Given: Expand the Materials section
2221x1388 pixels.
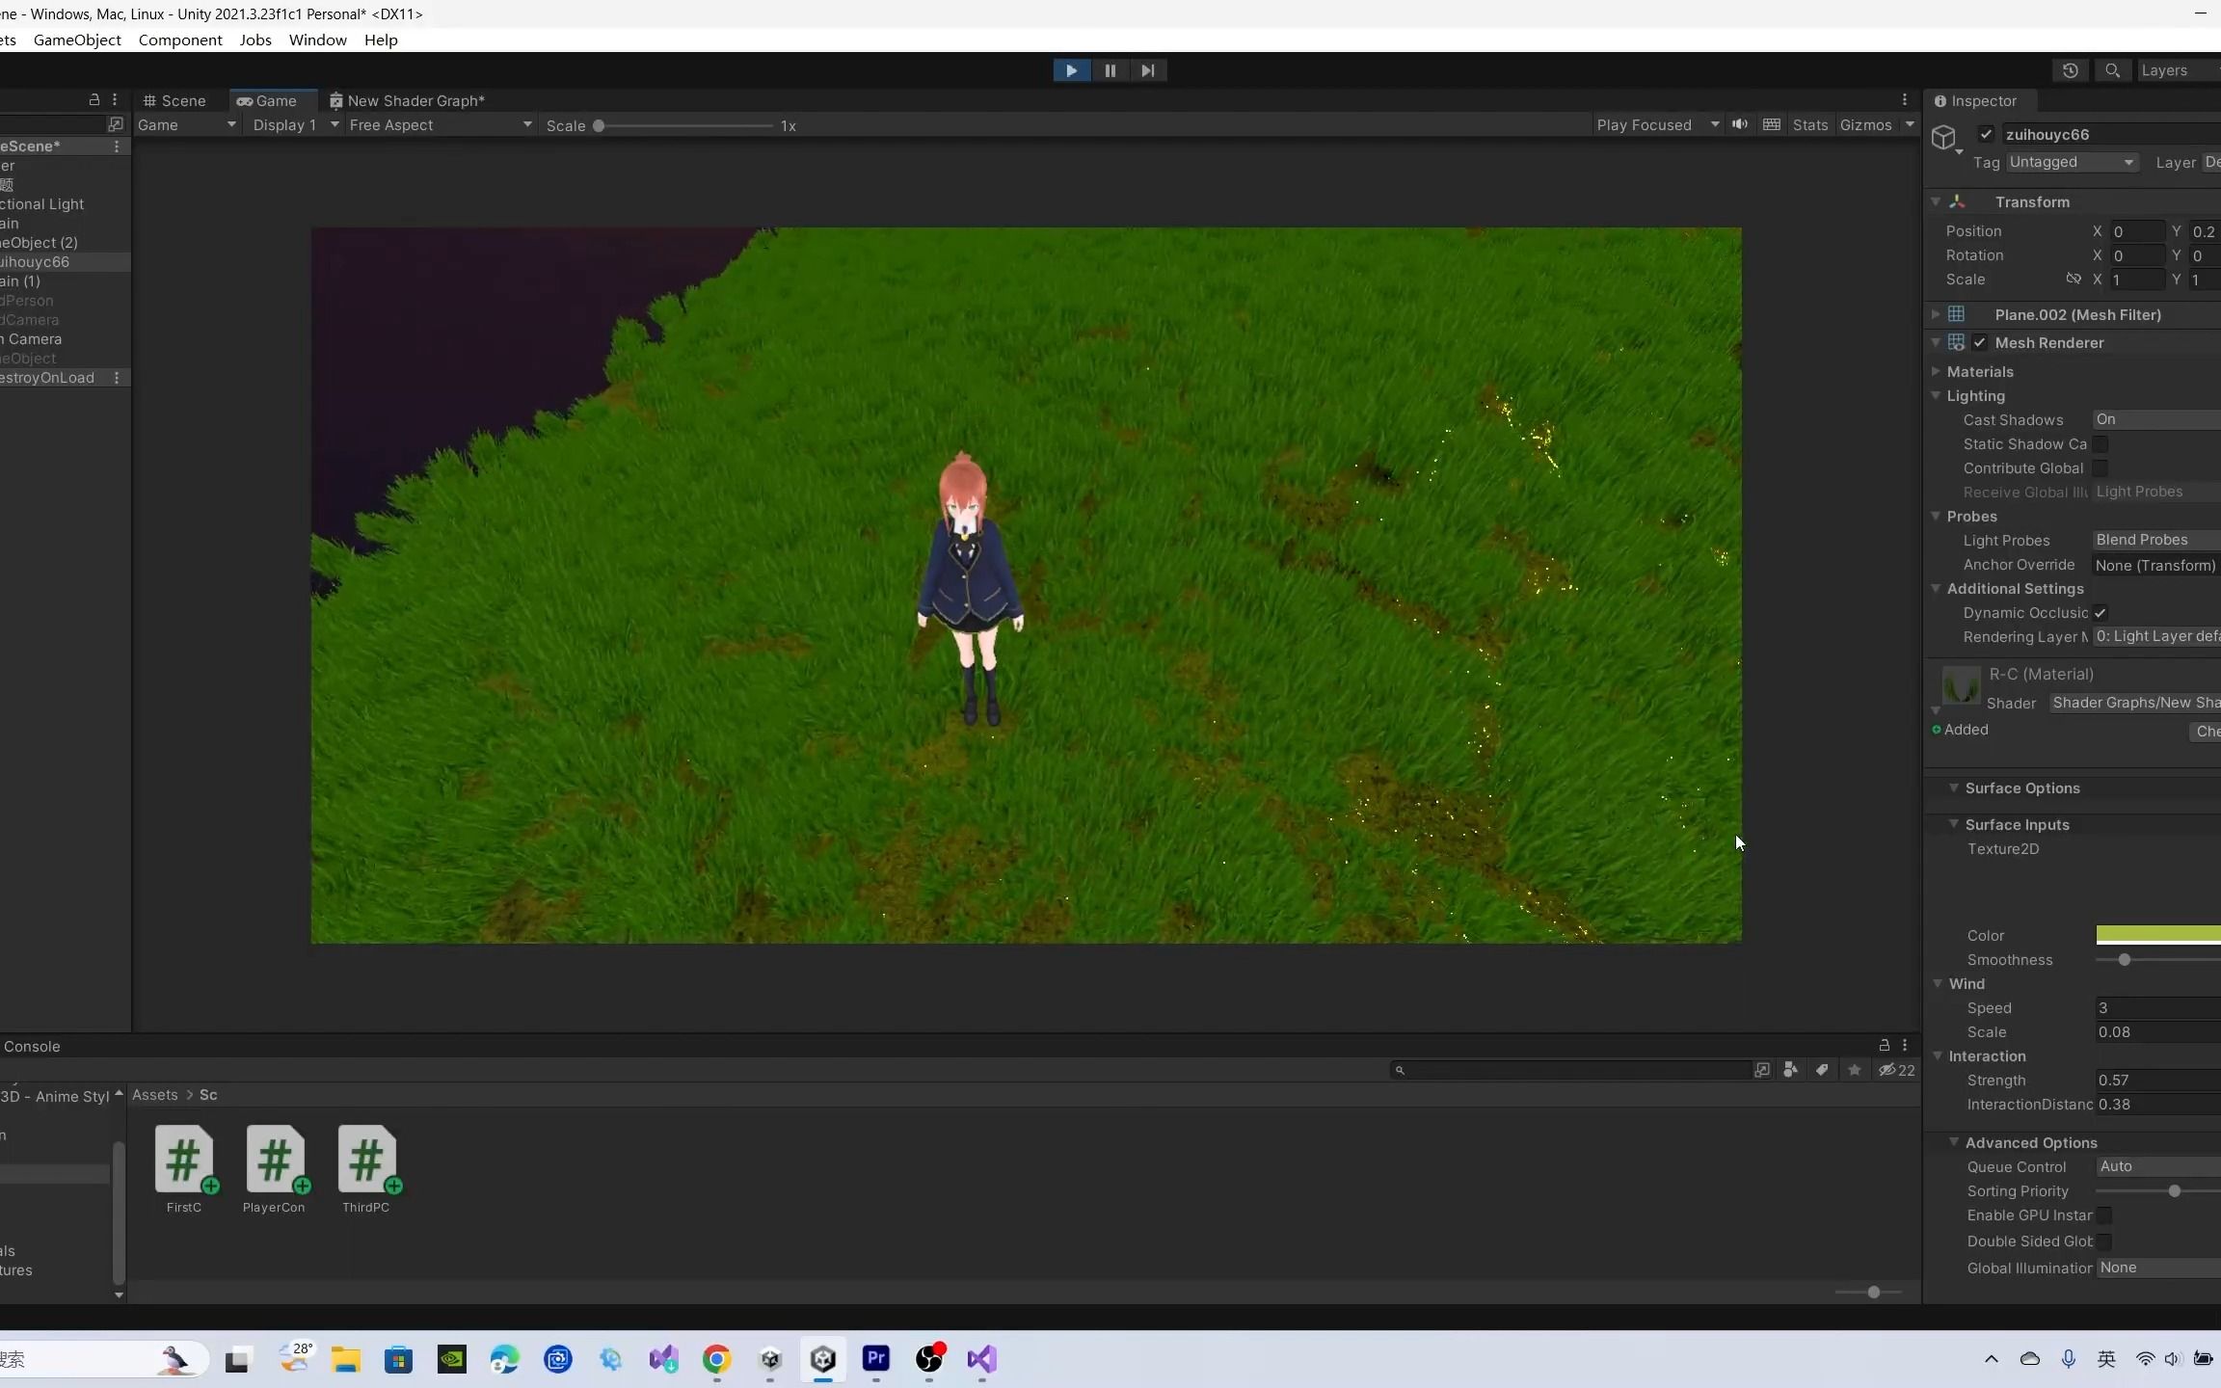Looking at the screenshot, I should 1935,371.
